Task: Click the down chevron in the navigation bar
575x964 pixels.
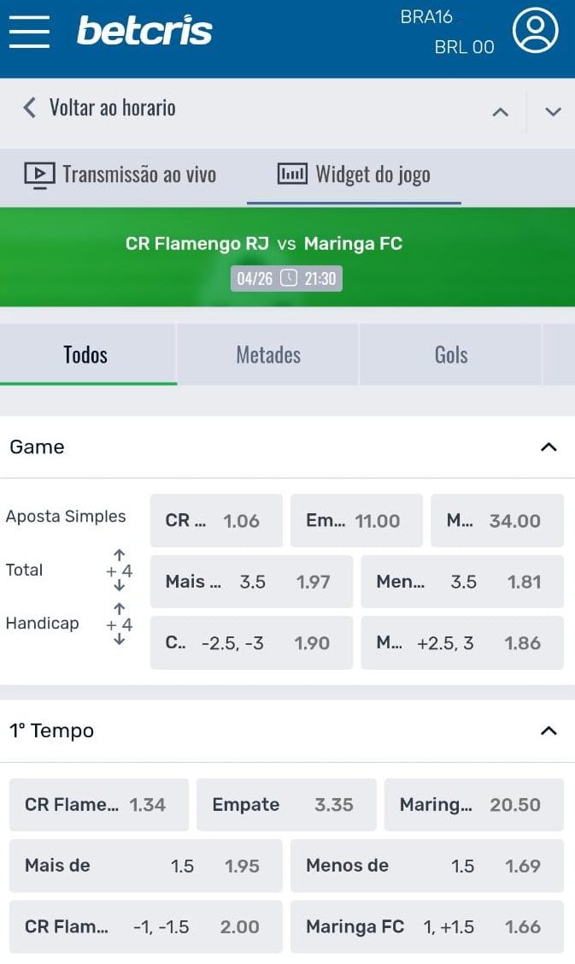Action: click(553, 112)
